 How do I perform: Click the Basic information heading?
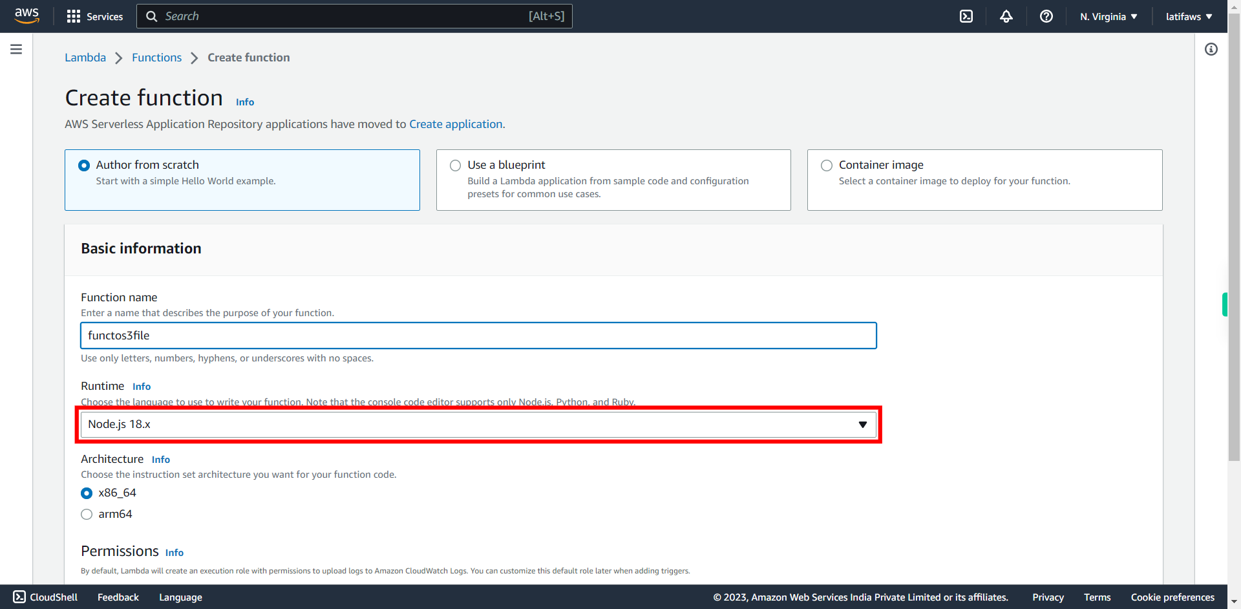pyautogui.click(x=141, y=249)
